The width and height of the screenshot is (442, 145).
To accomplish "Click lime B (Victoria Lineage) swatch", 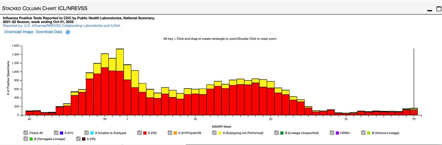I will tap(369, 133).
